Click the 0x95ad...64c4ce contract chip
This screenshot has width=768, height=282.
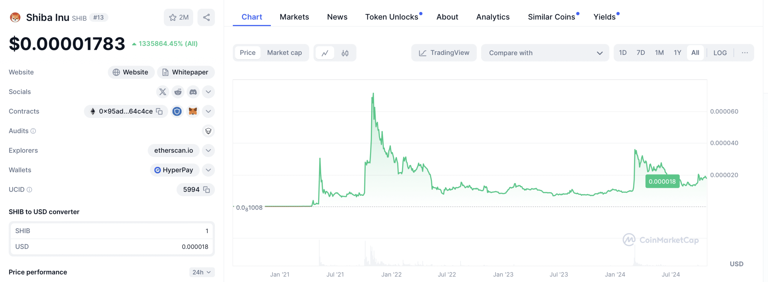[x=126, y=112]
